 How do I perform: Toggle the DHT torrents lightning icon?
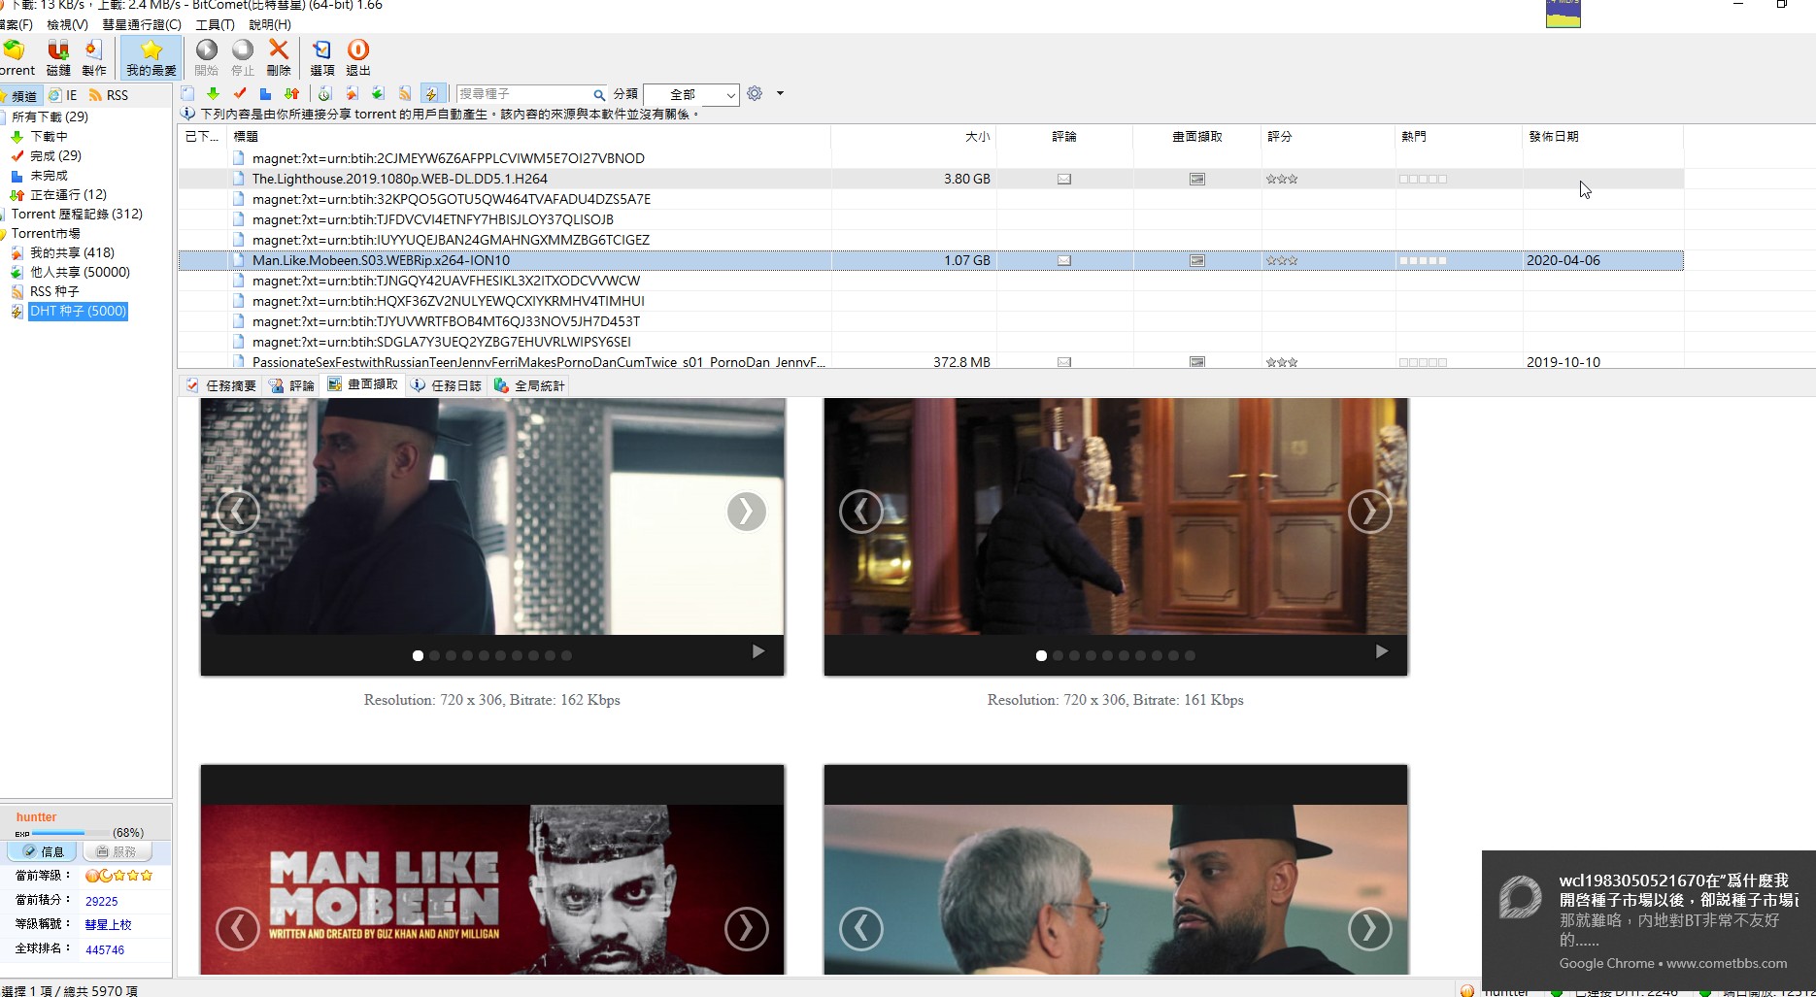point(431,94)
